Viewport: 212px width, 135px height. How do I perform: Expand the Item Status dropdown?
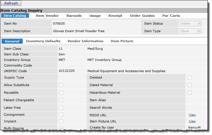[x=191, y=24]
